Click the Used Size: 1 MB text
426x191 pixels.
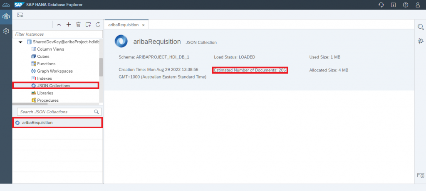pos(324,57)
